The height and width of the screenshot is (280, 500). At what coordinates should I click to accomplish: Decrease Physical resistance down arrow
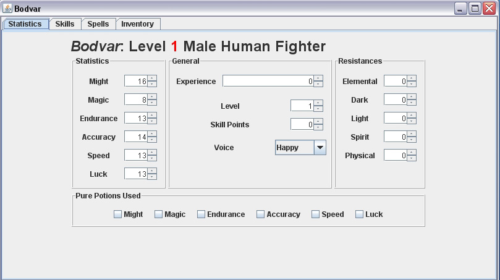[x=412, y=158]
